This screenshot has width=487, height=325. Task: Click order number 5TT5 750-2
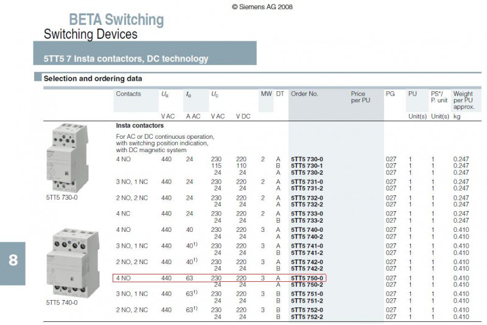click(x=307, y=285)
